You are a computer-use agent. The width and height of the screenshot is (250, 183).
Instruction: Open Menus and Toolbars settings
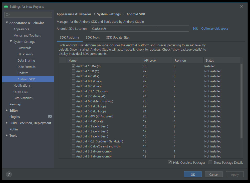(27, 36)
